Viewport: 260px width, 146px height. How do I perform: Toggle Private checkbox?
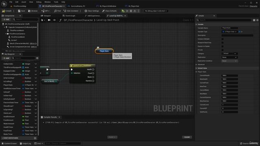[223, 50]
